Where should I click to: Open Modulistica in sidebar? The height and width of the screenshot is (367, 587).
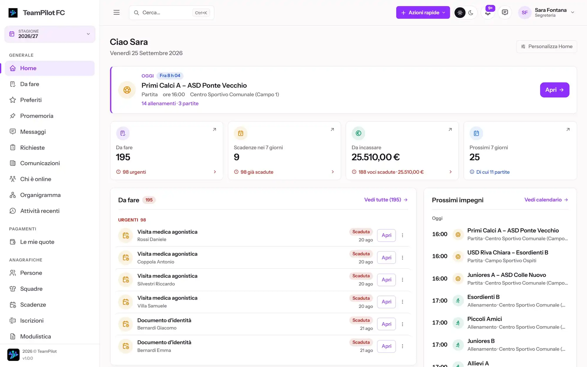50,336
